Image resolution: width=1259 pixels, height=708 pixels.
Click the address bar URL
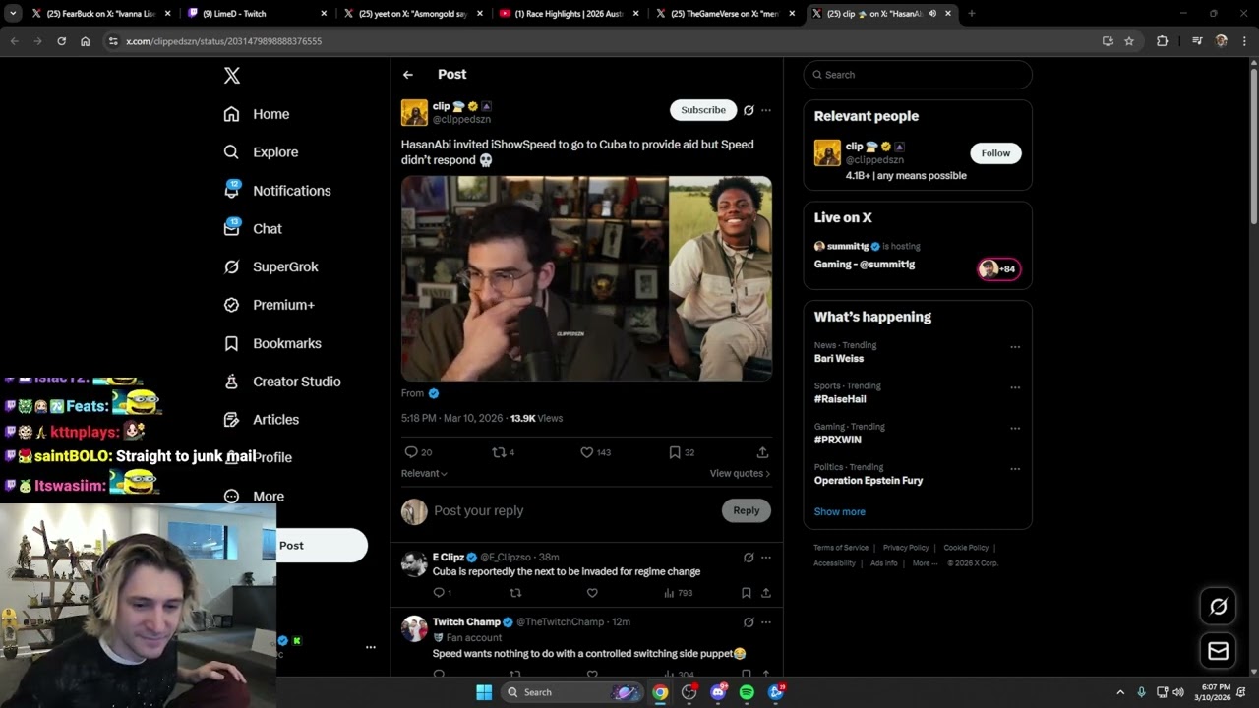point(224,41)
